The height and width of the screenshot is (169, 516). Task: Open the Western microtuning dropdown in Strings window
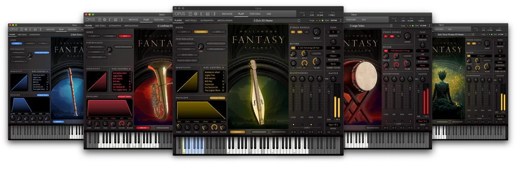tap(333, 56)
